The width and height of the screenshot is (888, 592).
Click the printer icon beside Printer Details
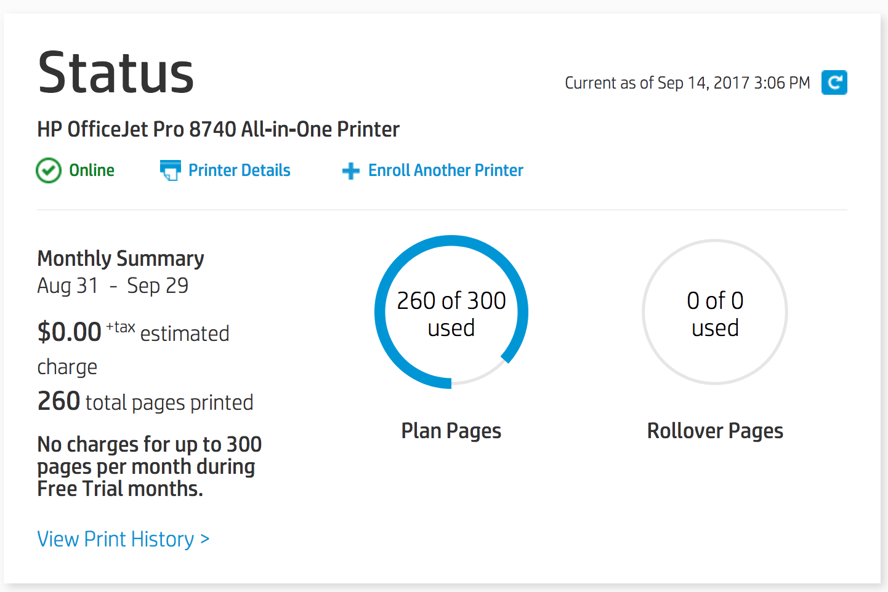tap(171, 170)
